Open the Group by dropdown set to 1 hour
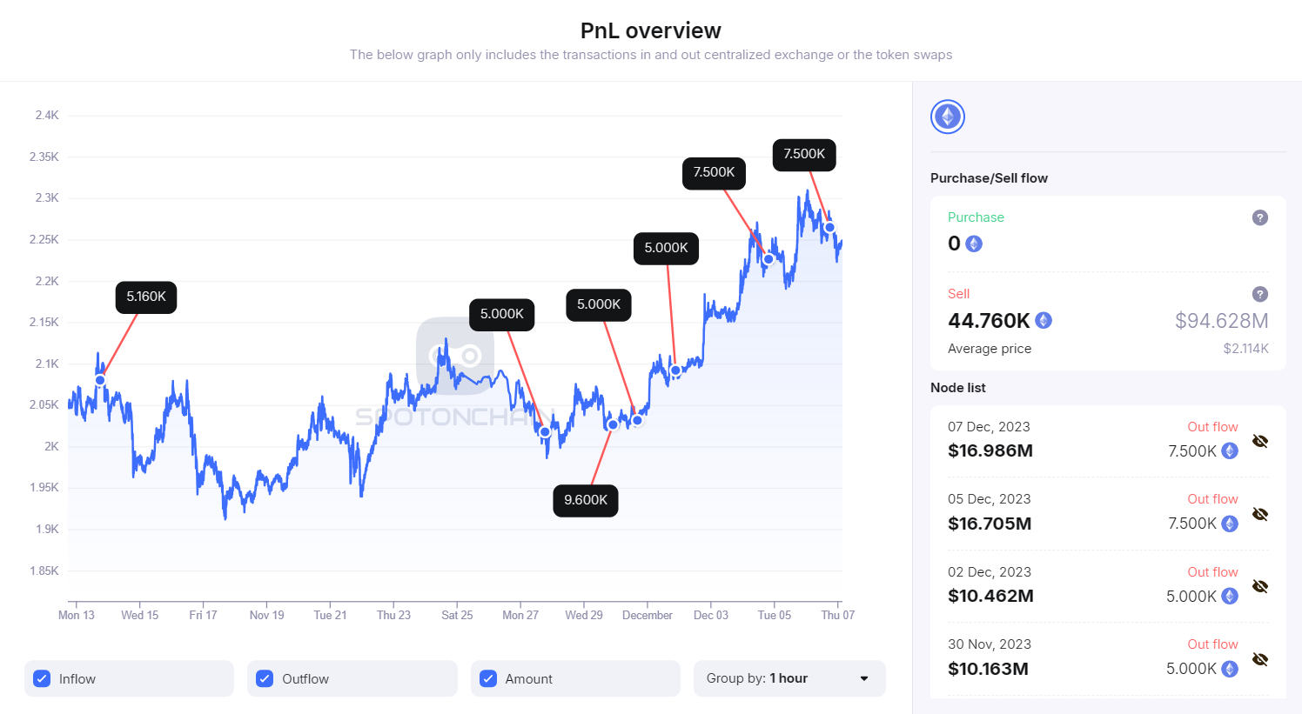This screenshot has width=1302, height=714. pyautogui.click(x=789, y=678)
